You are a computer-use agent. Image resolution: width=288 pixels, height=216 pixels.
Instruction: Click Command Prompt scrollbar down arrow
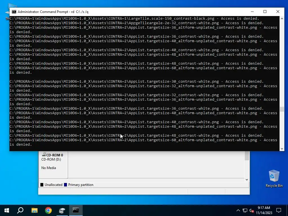click(282, 149)
